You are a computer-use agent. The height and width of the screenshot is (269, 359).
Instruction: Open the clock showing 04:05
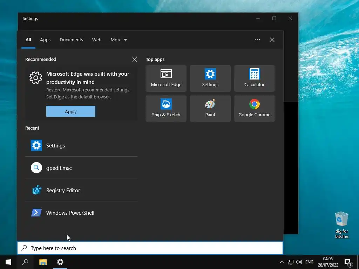click(x=328, y=262)
